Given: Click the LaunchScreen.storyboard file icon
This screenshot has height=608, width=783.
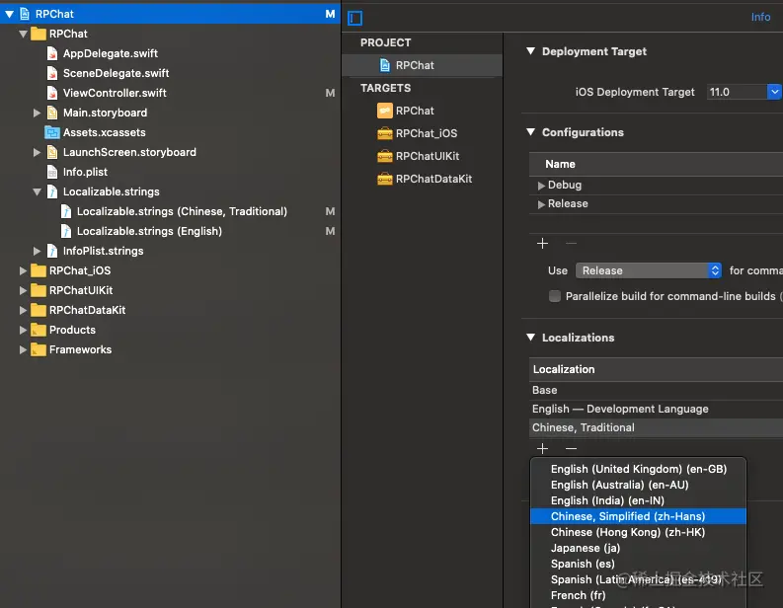Looking at the screenshot, I should (x=52, y=152).
